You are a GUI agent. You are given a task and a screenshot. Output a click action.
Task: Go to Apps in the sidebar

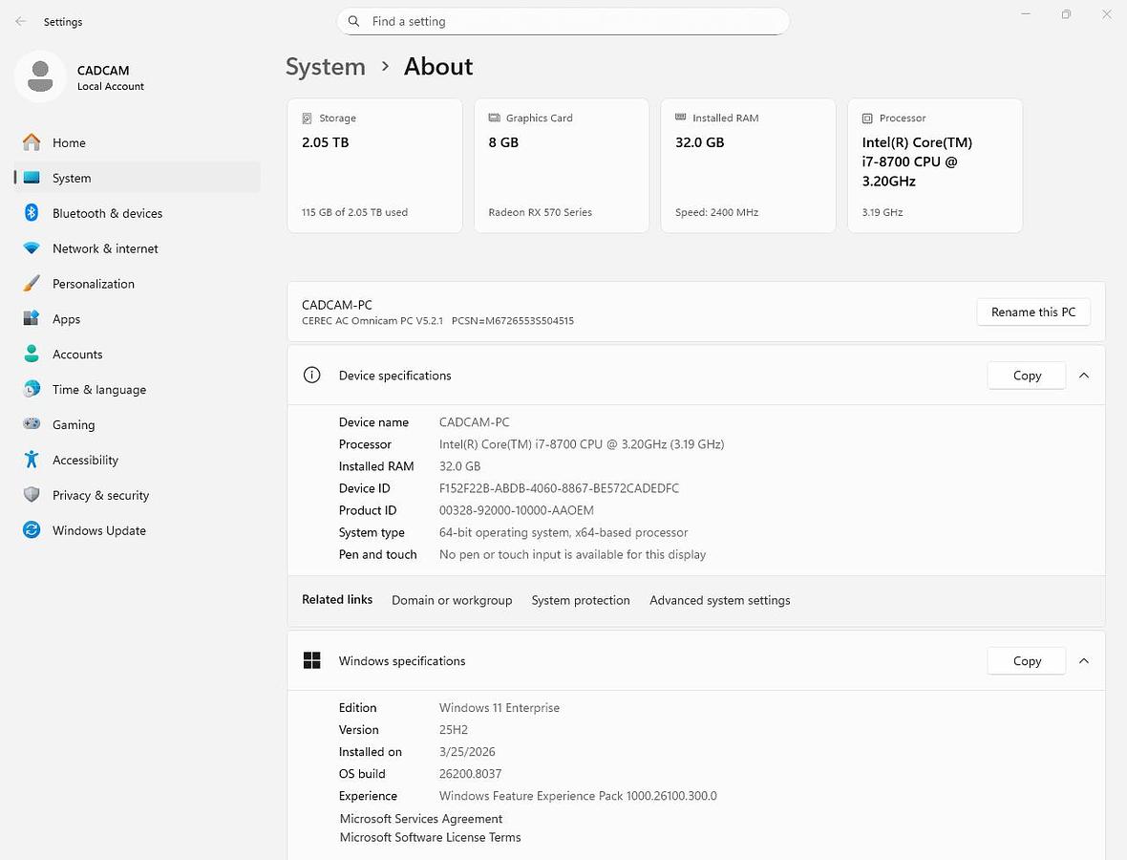(66, 319)
